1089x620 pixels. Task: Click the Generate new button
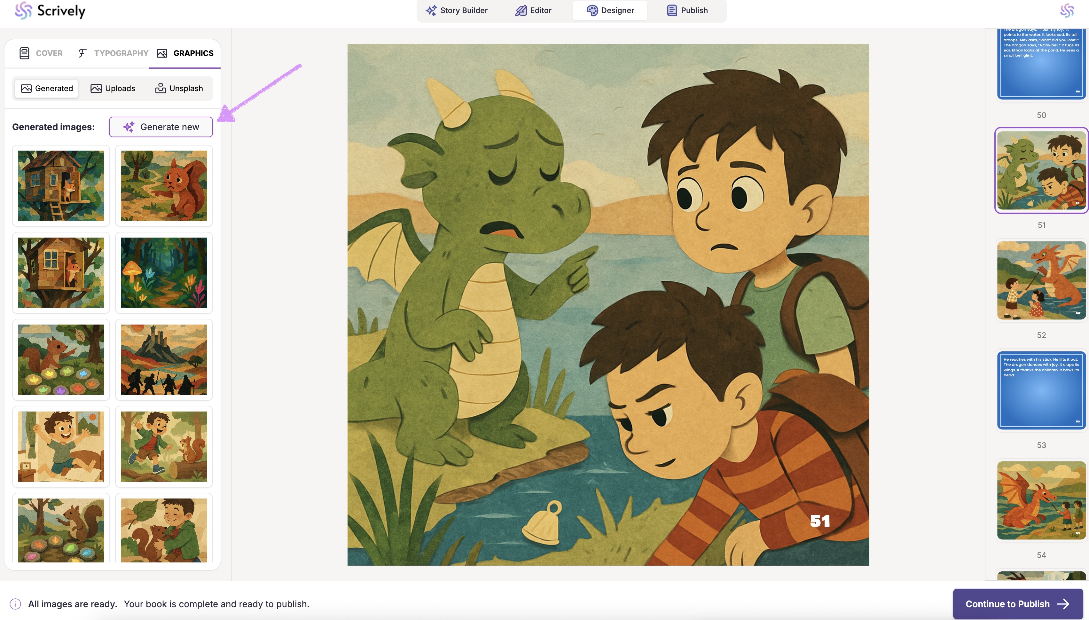pos(161,127)
